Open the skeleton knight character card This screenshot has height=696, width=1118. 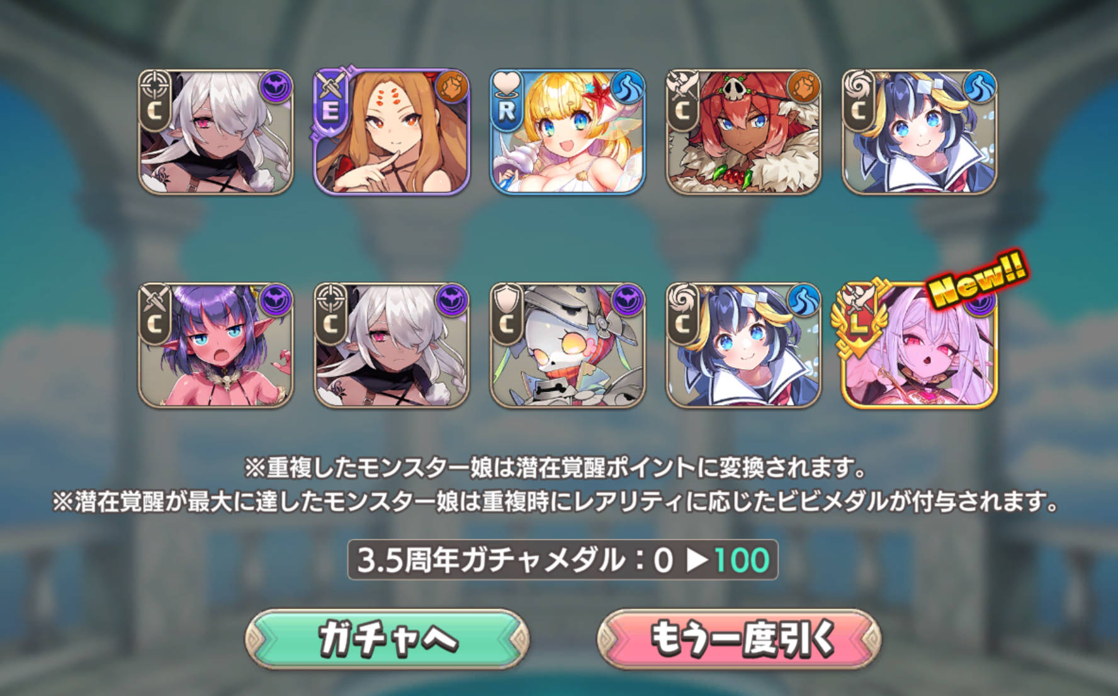click(x=568, y=345)
